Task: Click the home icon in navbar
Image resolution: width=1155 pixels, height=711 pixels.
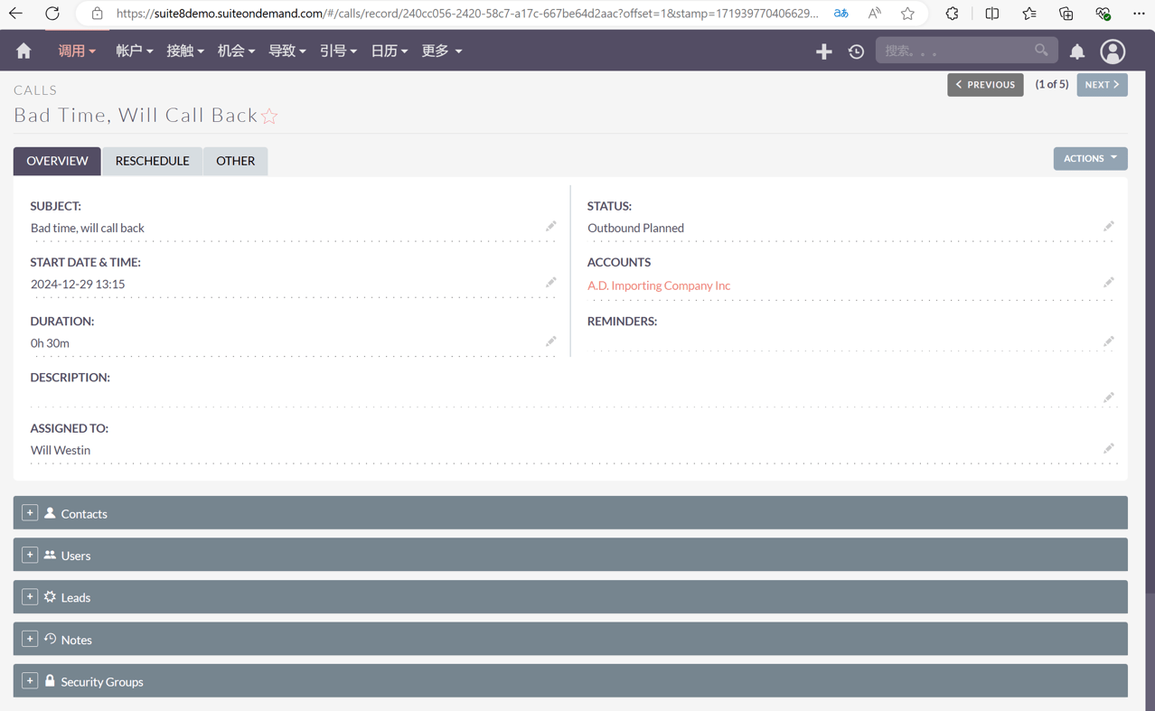Action: (x=23, y=51)
